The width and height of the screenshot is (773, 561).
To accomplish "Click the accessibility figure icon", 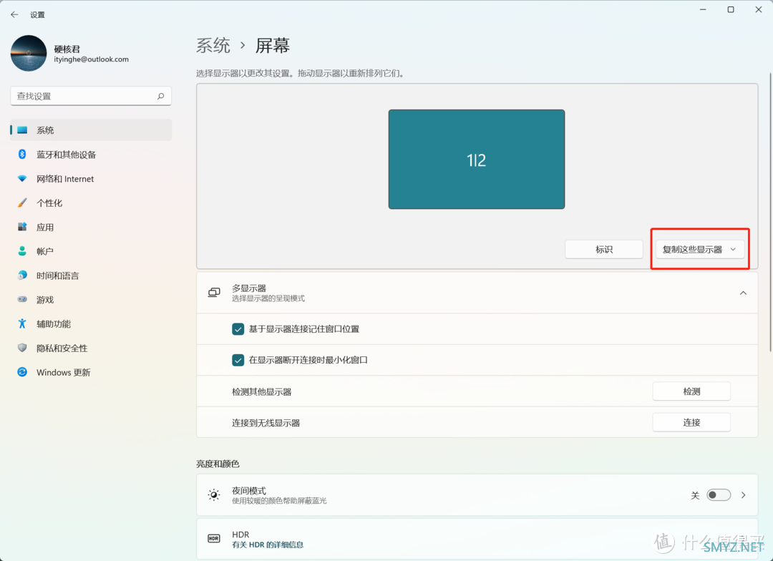I will 22,323.
